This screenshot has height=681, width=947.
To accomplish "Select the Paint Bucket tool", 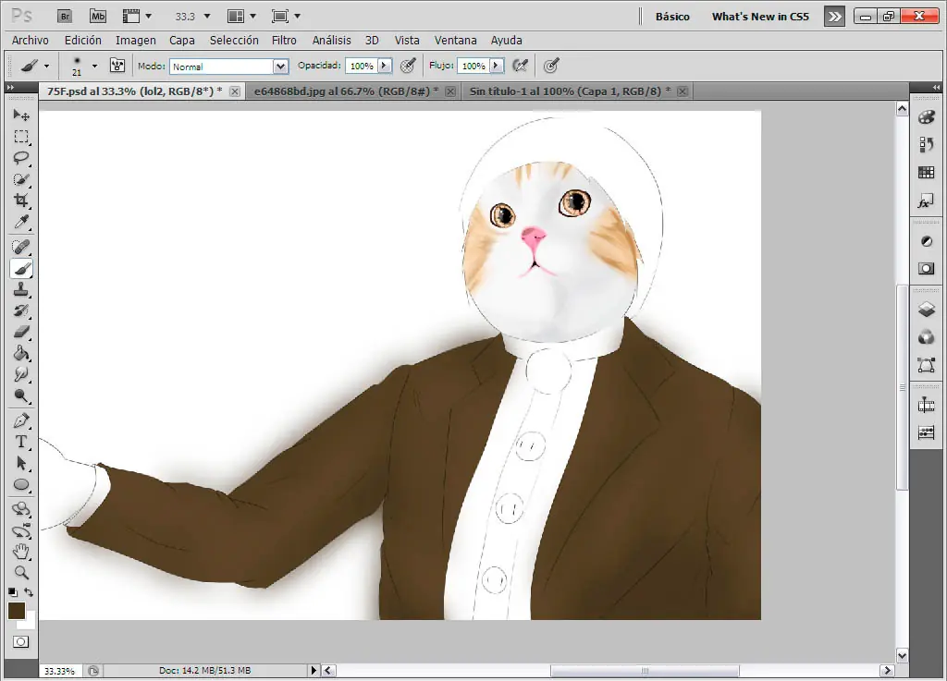I will [x=21, y=353].
